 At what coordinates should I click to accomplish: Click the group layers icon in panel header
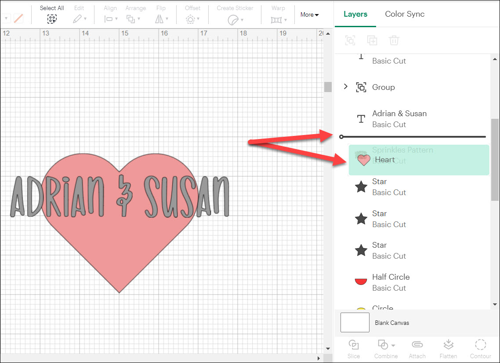point(350,40)
